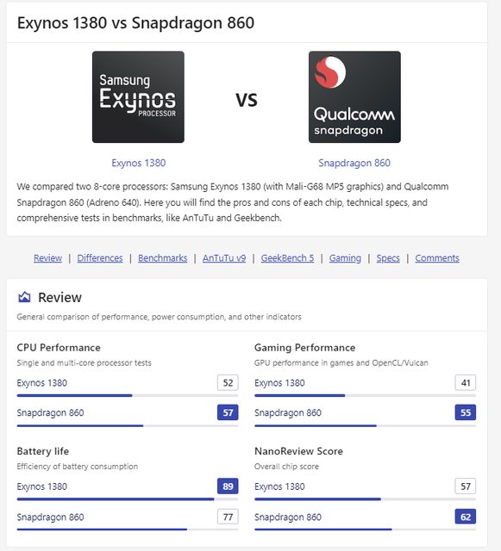Click the Battery life score 89 badge
This screenshot has width=501, height=551.
pyautogui.click(x=228, y=486)
